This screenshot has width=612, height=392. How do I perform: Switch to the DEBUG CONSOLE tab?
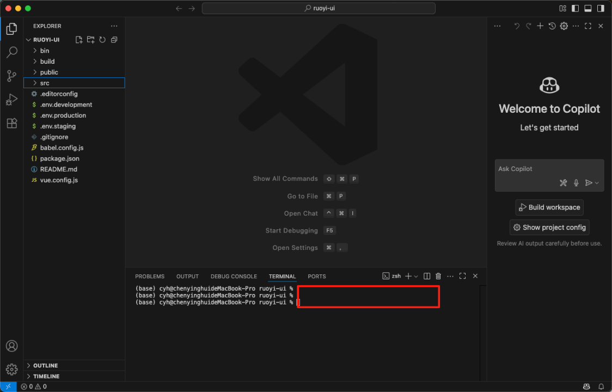click(x=234, y=277)
